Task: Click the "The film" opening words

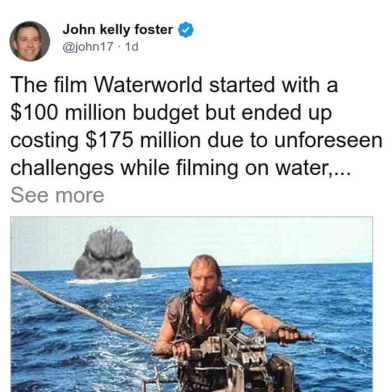Action: [49, 85]
